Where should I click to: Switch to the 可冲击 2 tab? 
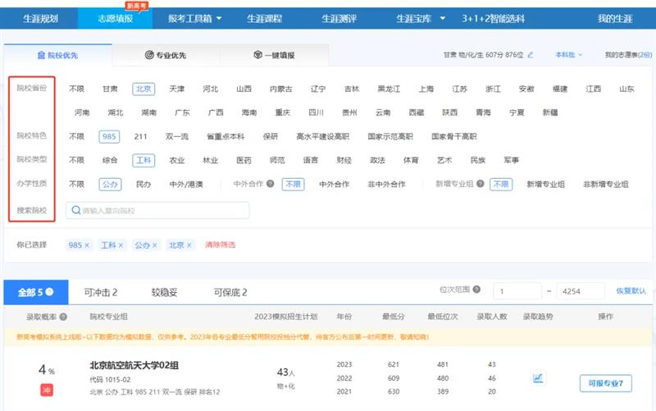[101, 292]
